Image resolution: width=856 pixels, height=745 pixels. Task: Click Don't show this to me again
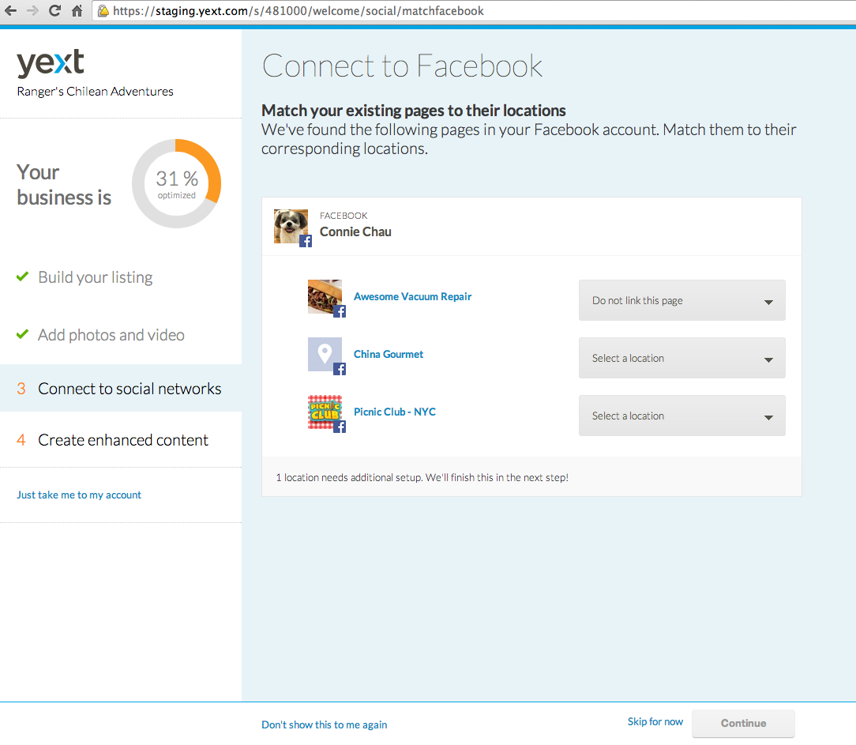(x=325, y=724)
